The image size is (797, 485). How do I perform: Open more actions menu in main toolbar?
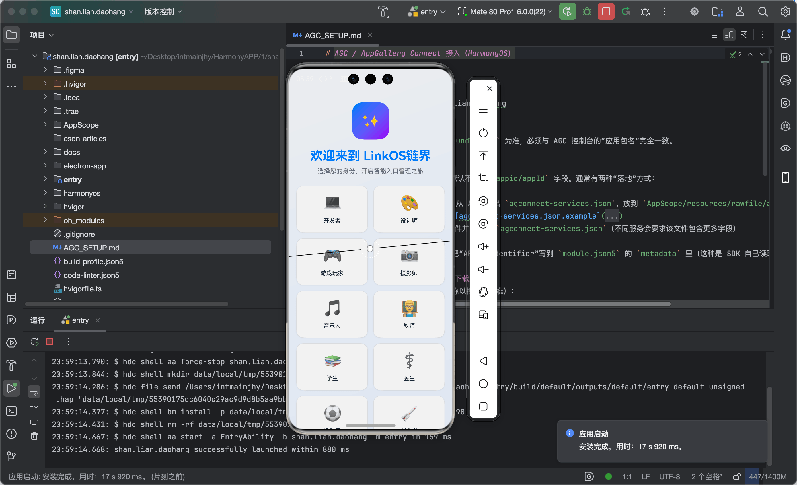point(664,12)
